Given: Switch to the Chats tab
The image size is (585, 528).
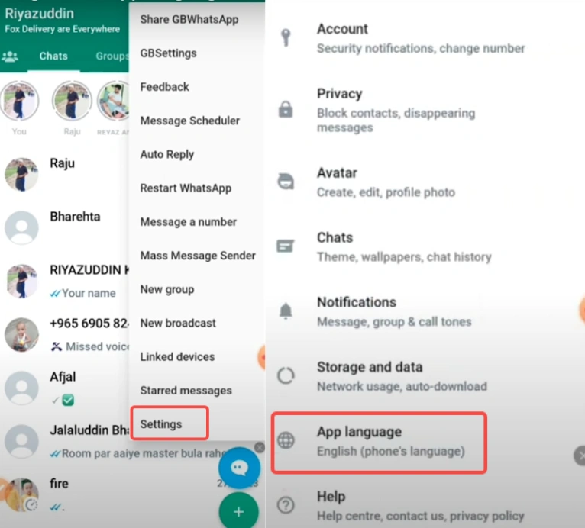Looking at the screenshot, I should (53, 56).
